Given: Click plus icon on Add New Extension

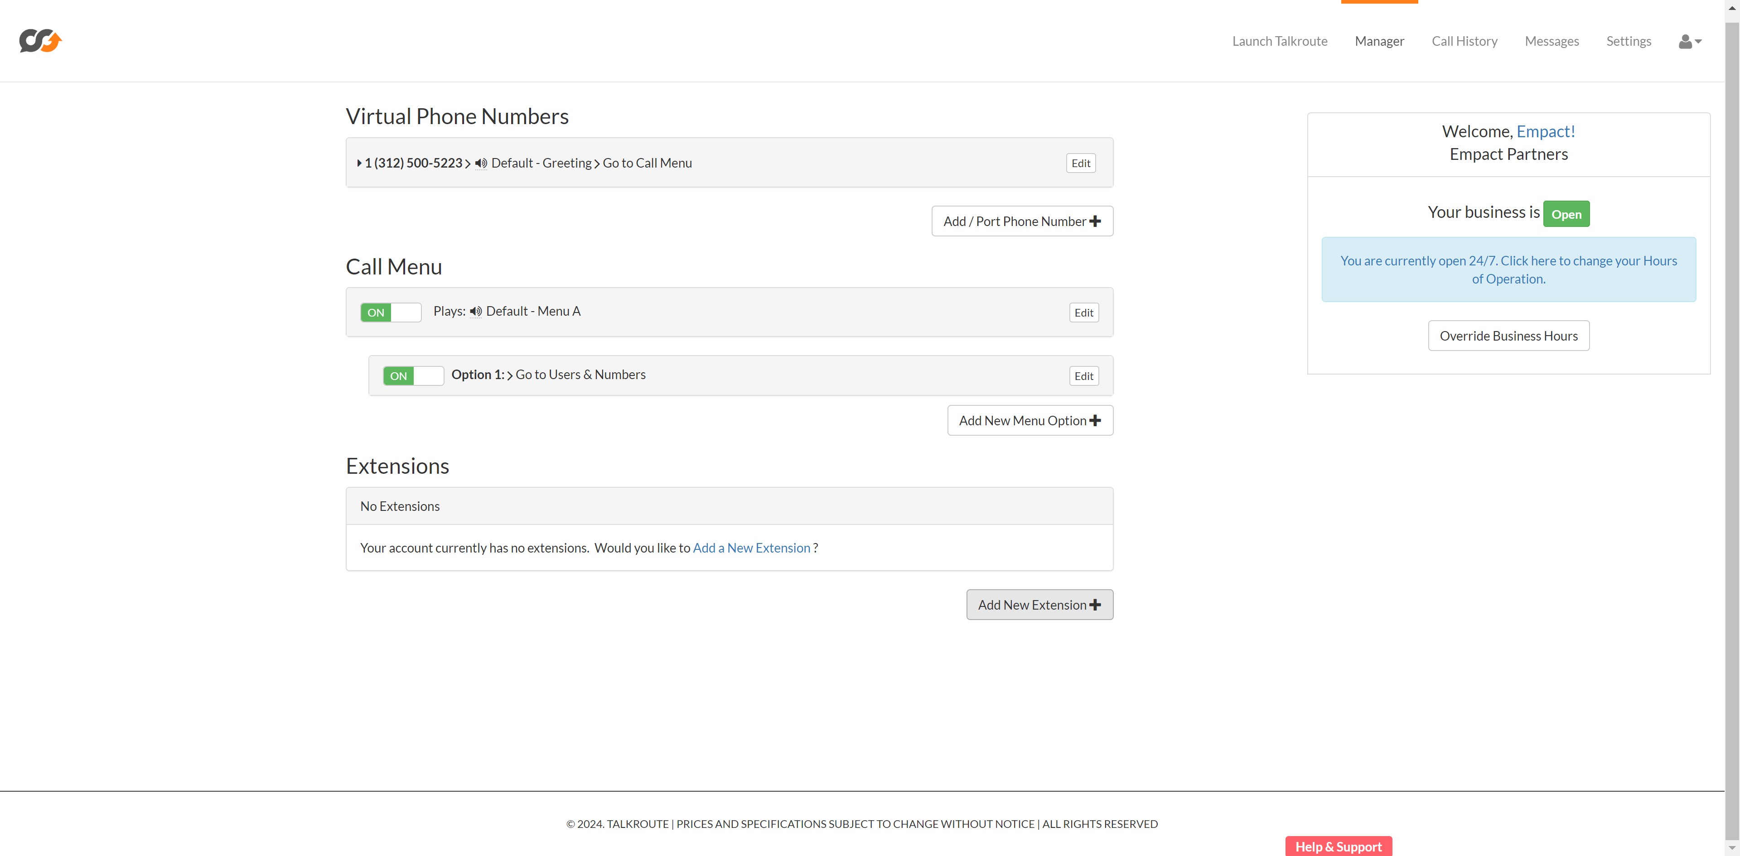Looking at the screenshot, I should click(1095, 605).
